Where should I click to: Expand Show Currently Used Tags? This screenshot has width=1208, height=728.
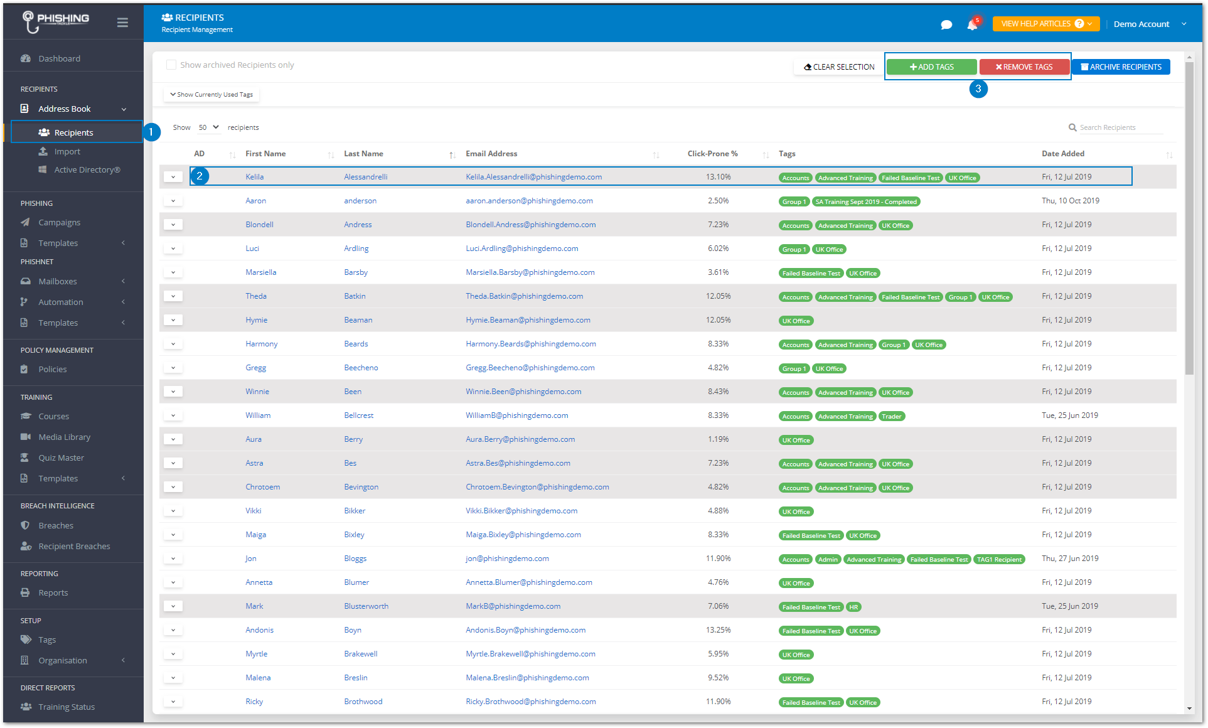point(211,95)
